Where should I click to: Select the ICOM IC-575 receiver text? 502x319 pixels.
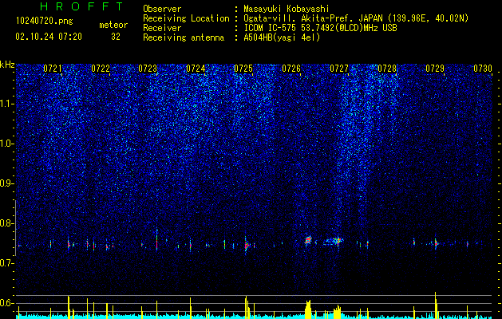(320, 28)
